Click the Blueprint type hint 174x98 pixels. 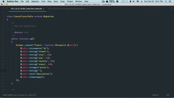click(61, 45)
